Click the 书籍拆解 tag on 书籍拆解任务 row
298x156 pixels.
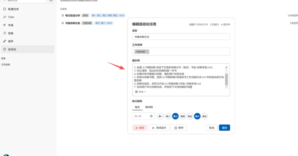tap(87, 23)
